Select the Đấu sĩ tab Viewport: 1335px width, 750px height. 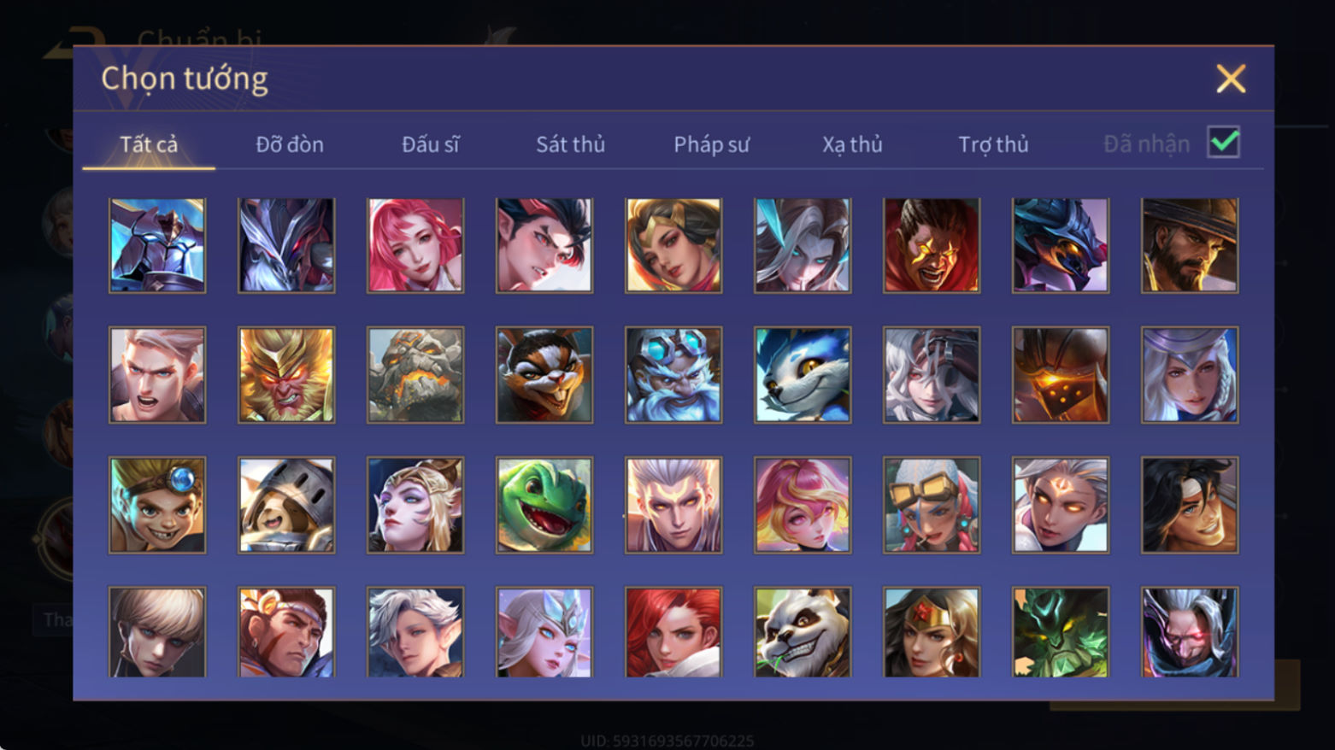coord(431,144)
